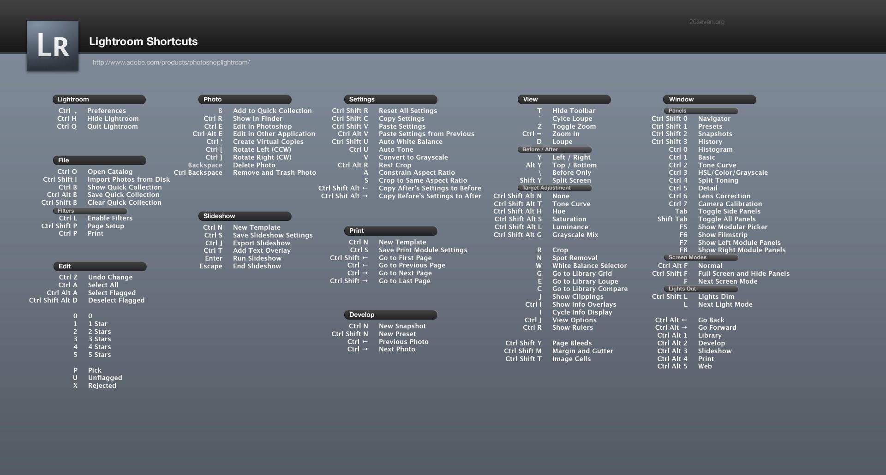Click Full Screen and Hide Panels entry
This screenshot has width=886, height=475.
[744, 273]
